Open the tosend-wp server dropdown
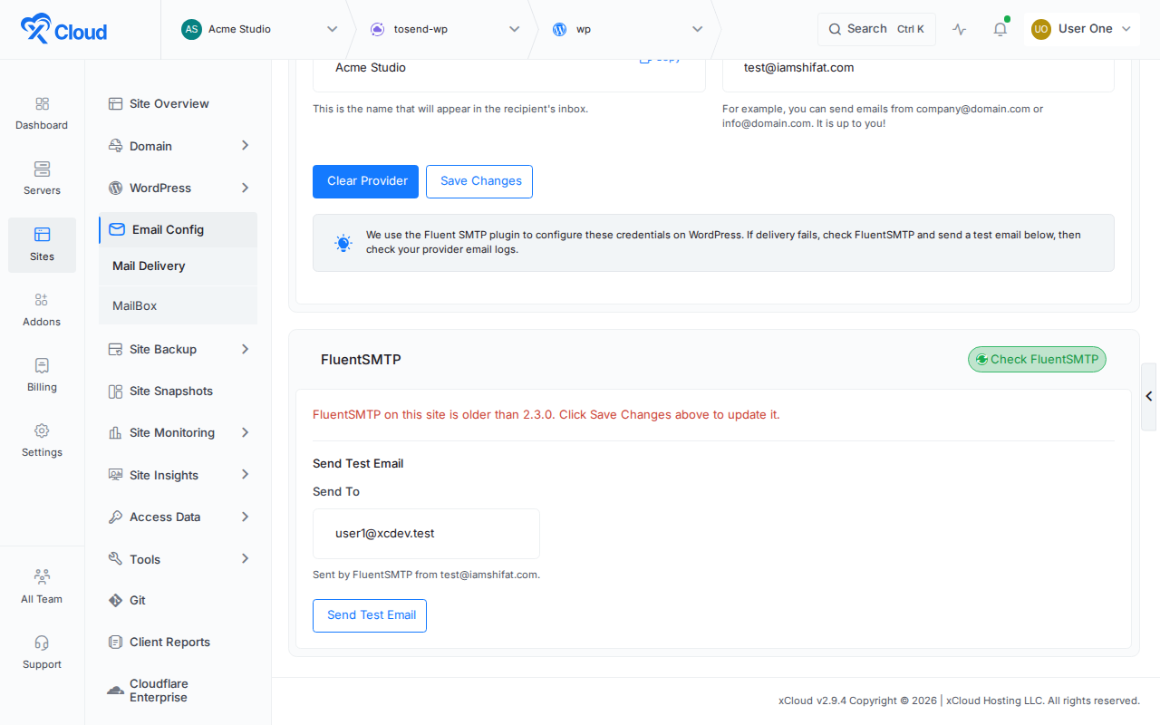This screenshot has height=725, width=1160. click(444, 29)
